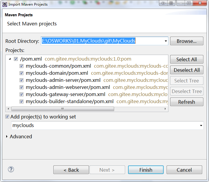Click the Deselect All button
The width and height of the screenshot is (209, 182).
click(186, 70)
